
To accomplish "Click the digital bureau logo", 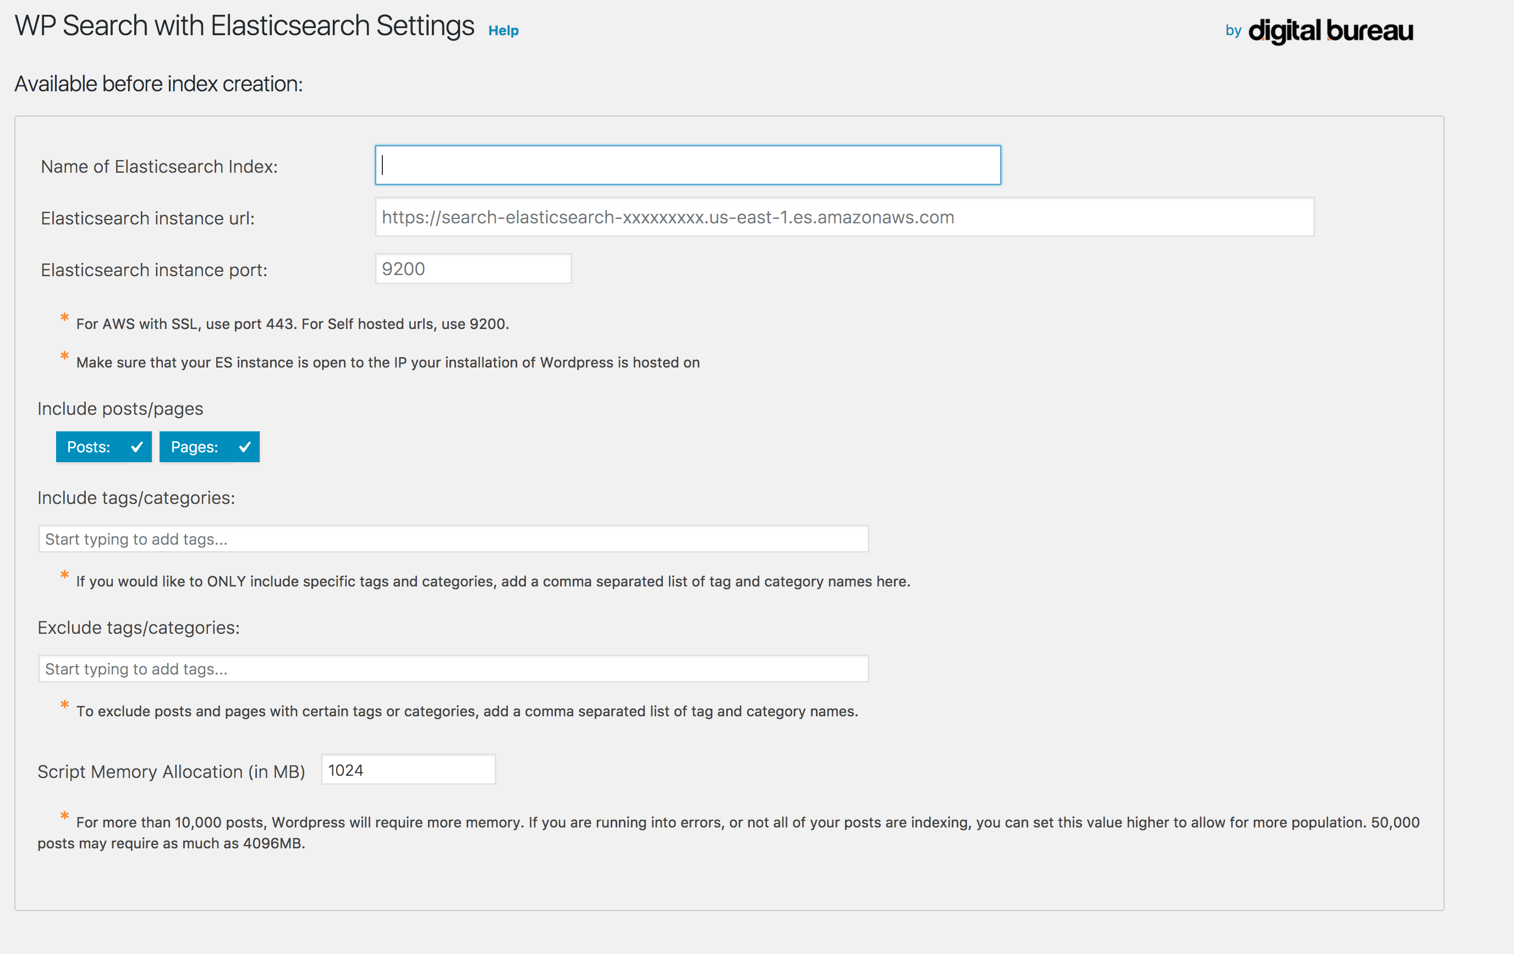I will point(1330,30).
